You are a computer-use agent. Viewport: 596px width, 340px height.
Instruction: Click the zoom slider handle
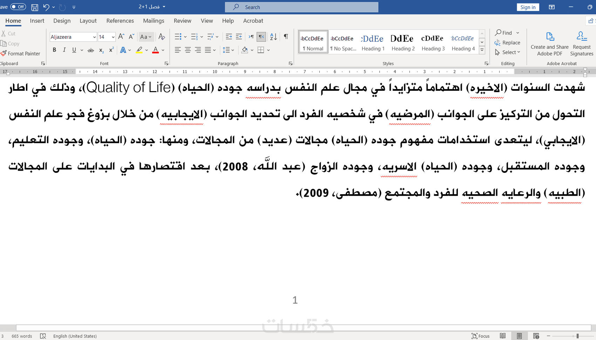(577, 336)
